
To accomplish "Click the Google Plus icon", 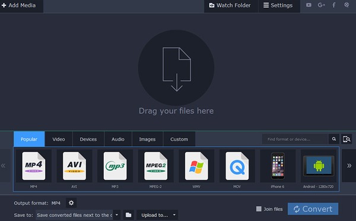I will pyautogui.click(x=321, y=5).
